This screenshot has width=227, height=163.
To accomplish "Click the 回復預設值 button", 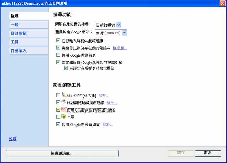I will [x=62, y=153].
